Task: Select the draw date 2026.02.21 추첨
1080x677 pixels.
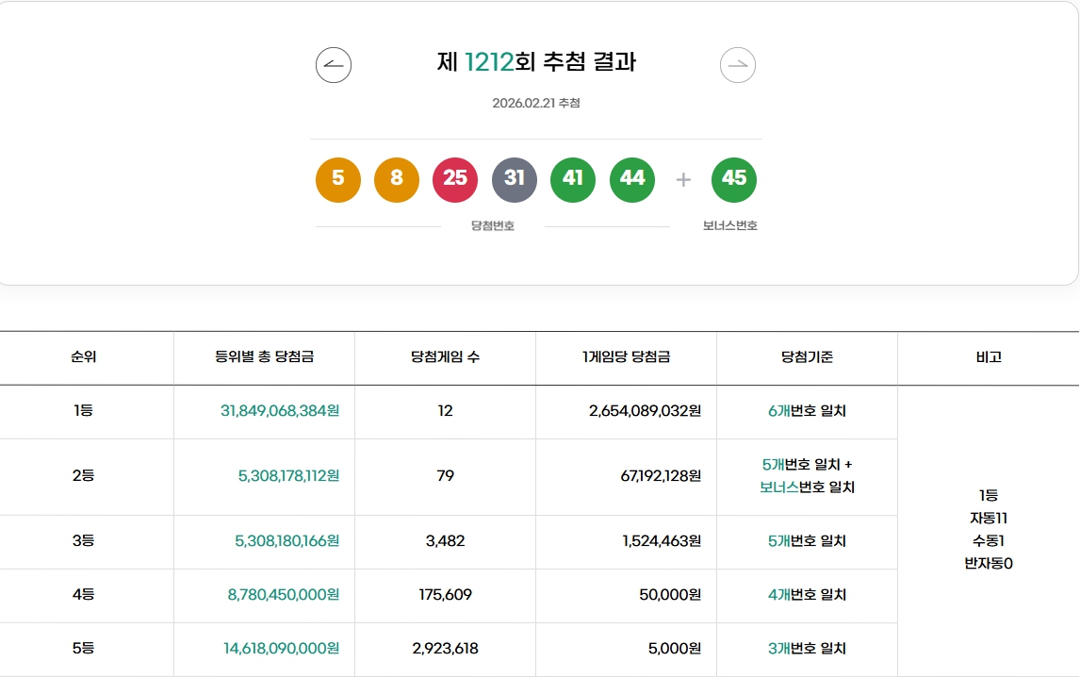Action: (536, 104)
